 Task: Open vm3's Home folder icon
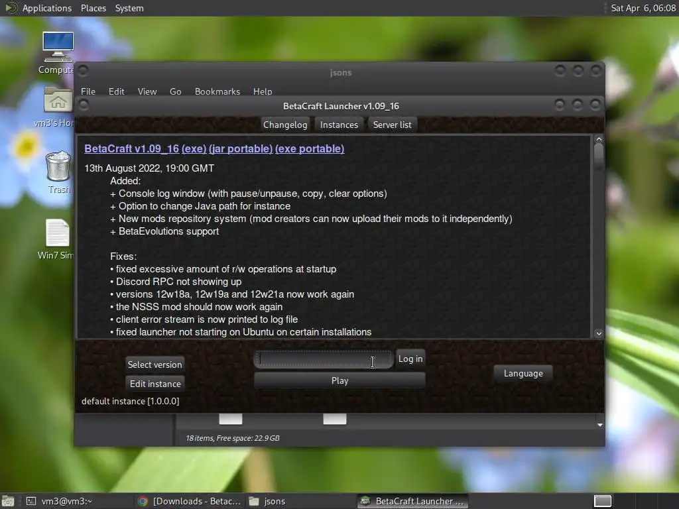coord(58,99)
